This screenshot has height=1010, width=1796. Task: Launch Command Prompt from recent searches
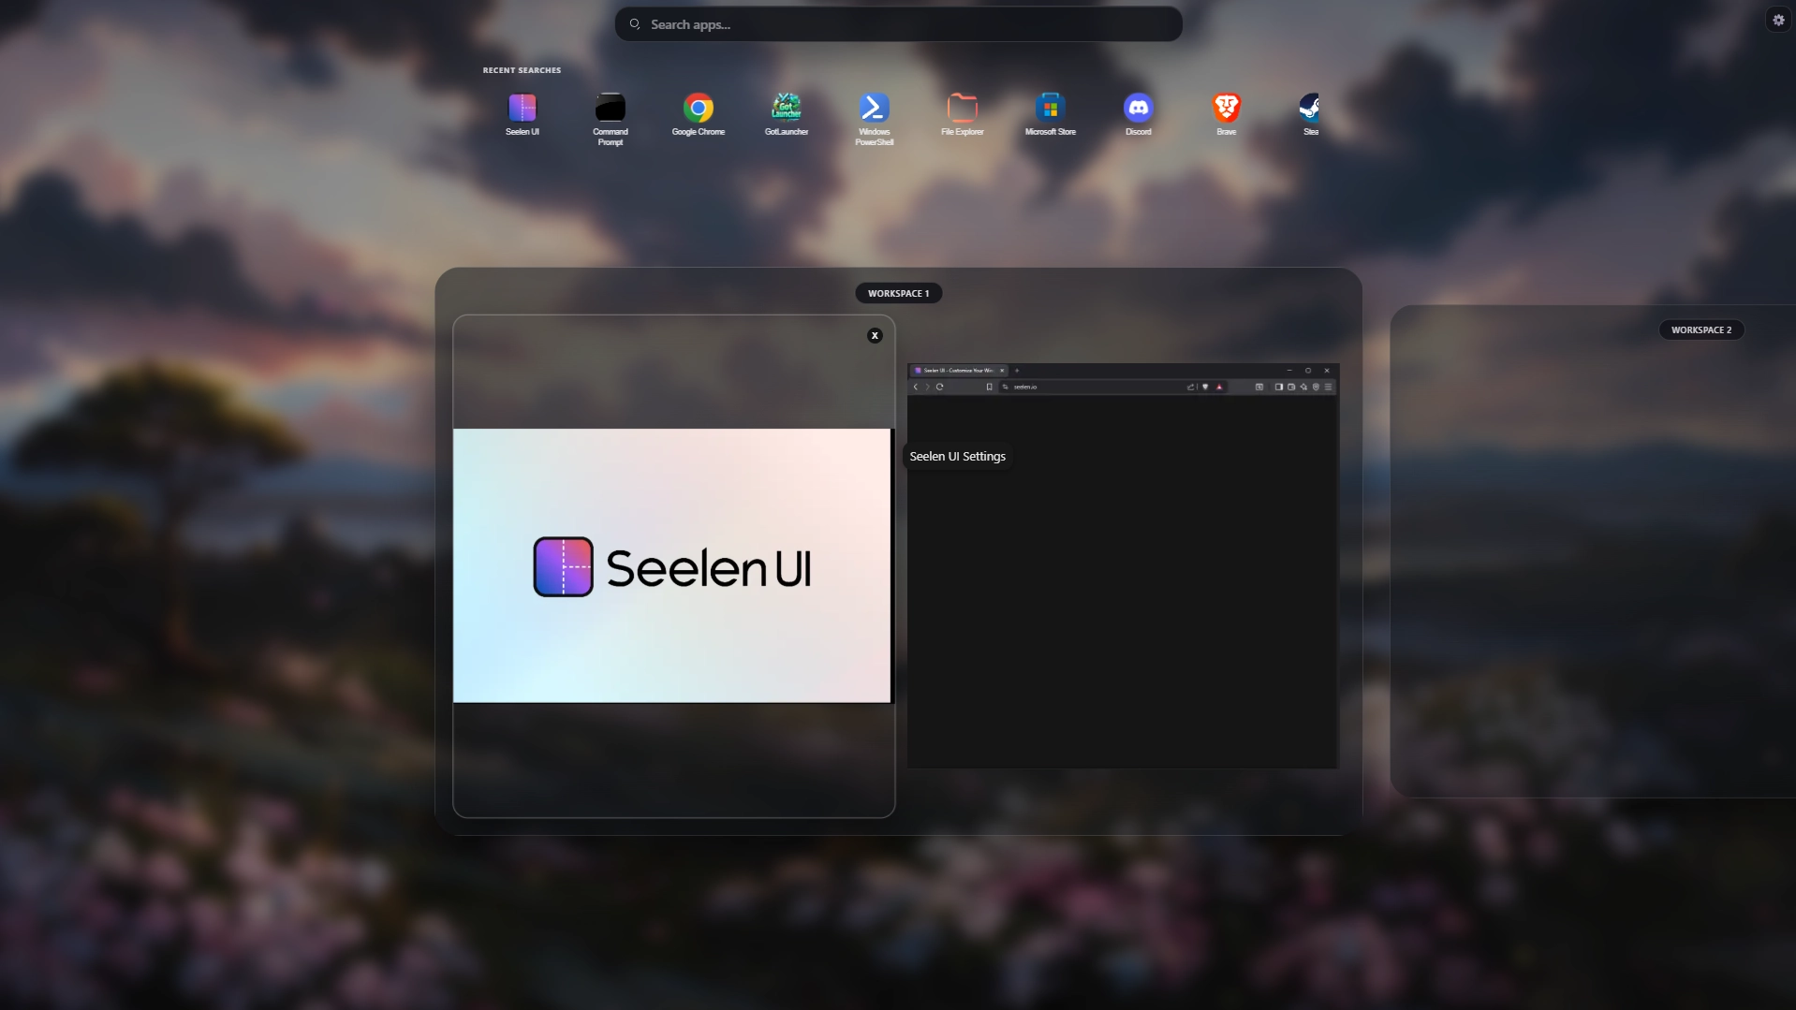(611, 119)
